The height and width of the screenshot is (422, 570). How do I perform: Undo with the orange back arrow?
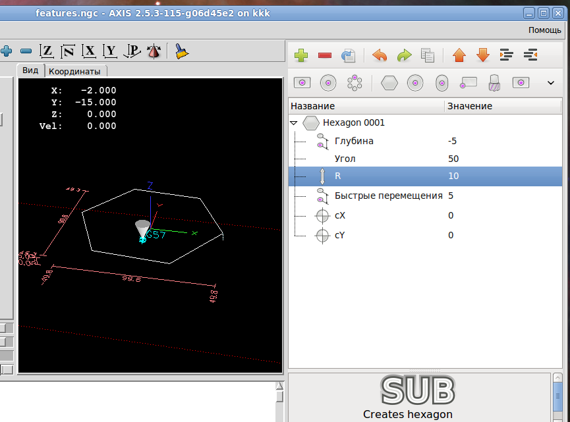click(380, 55)
